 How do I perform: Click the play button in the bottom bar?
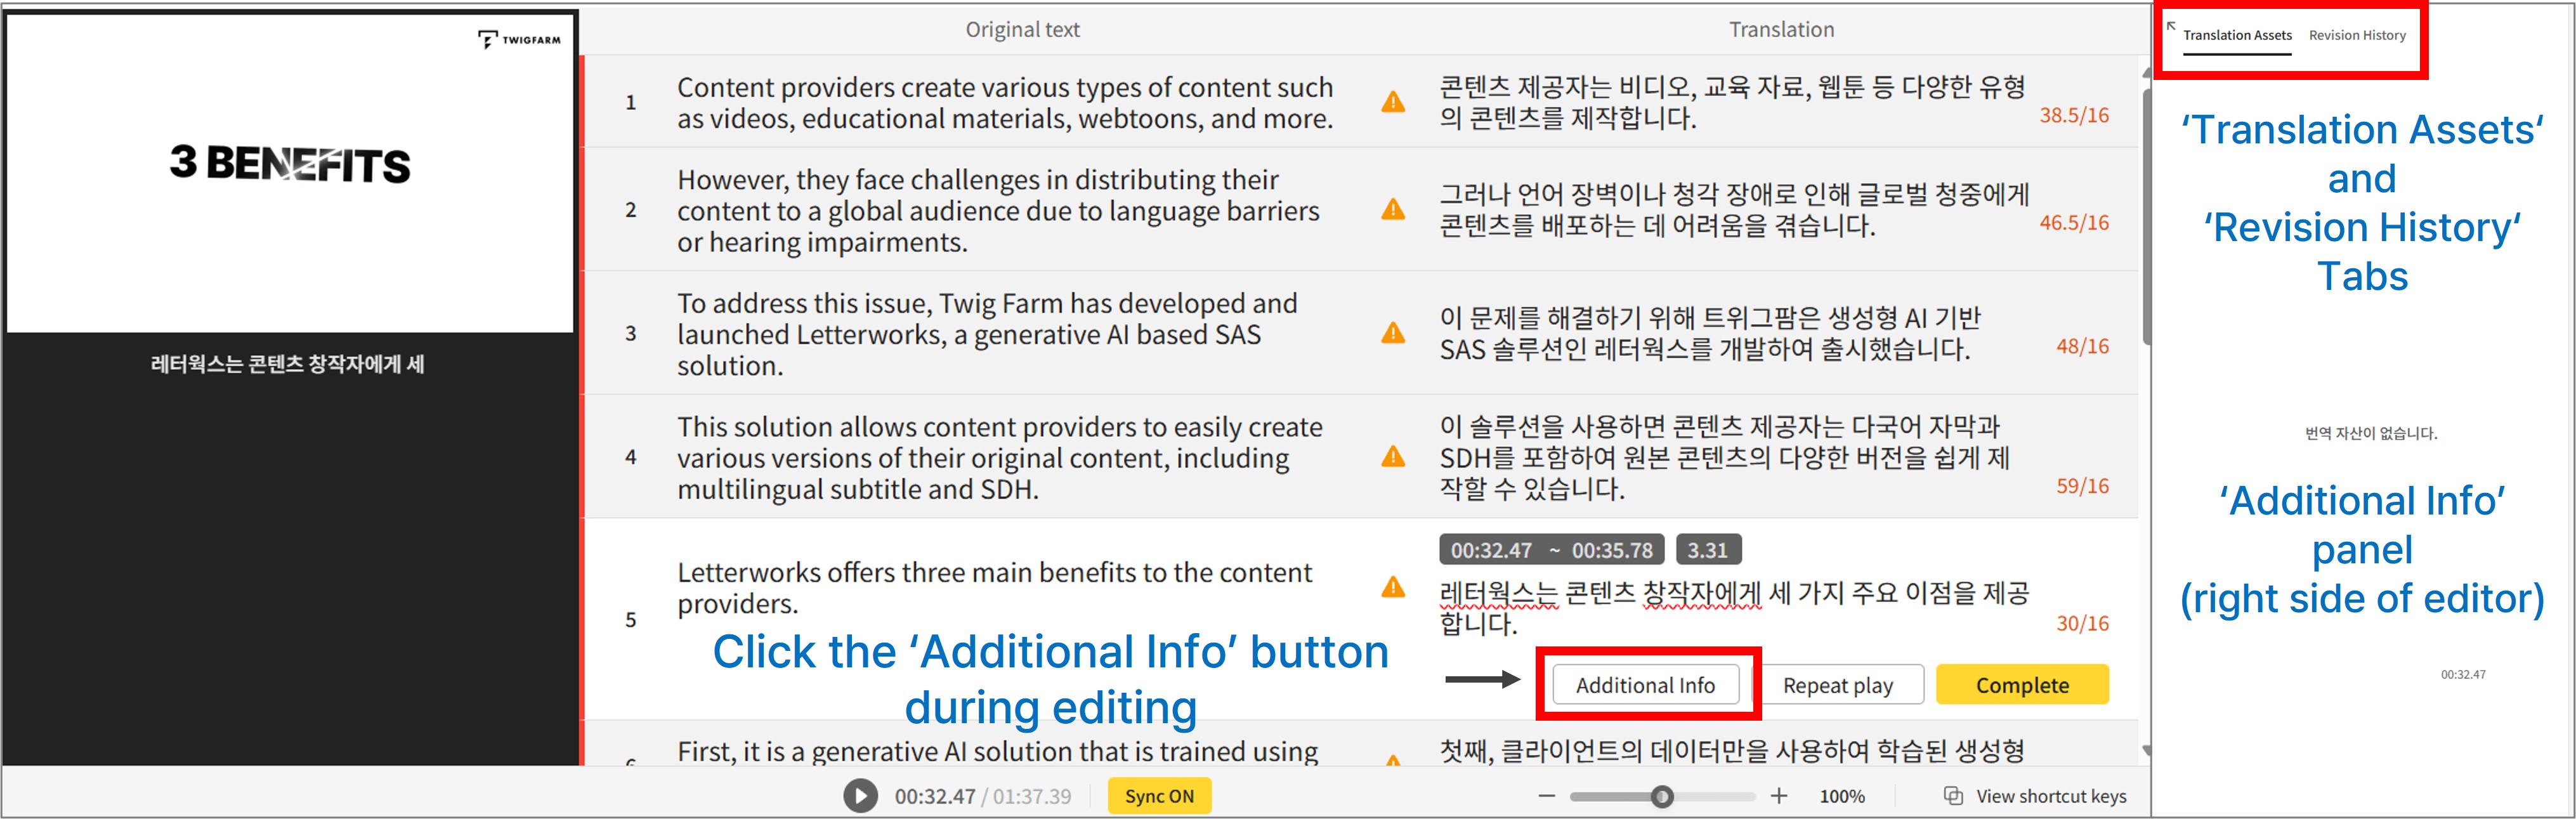(x=860, y=796)
